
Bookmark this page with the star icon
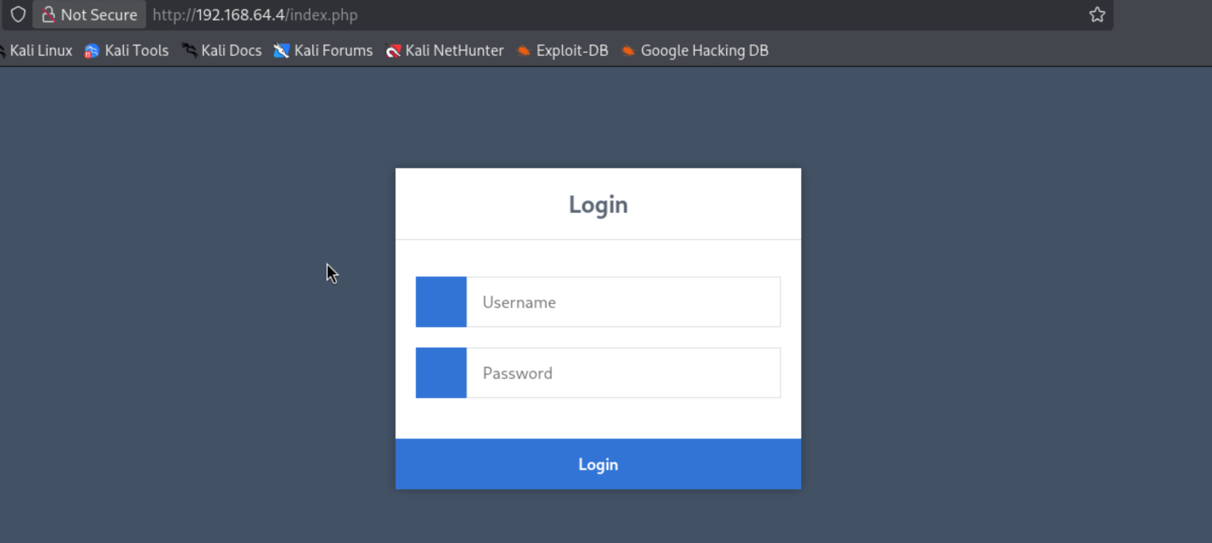click(1097, 15)
